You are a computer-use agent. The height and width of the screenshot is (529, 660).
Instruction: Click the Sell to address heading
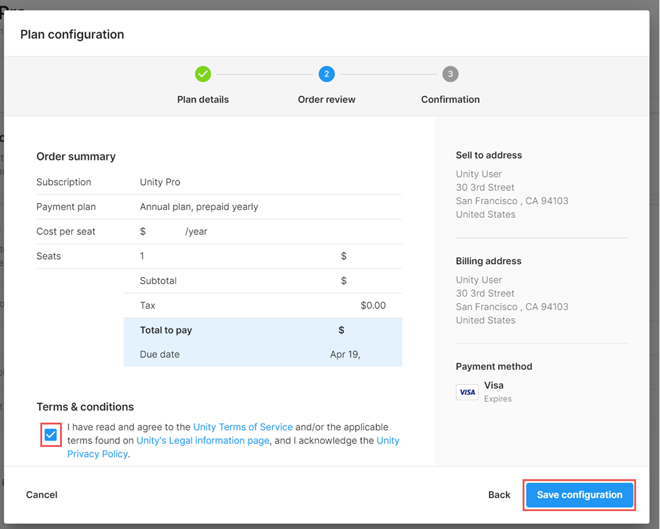coord(488,155)
